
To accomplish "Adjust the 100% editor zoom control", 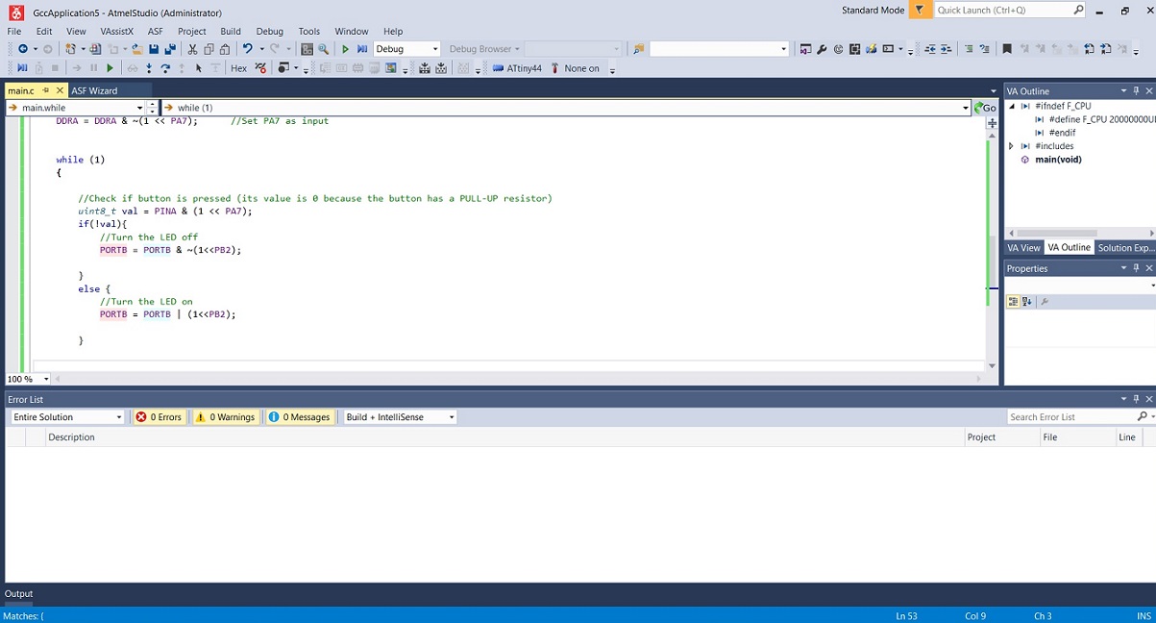I will [x=26, y=379].
